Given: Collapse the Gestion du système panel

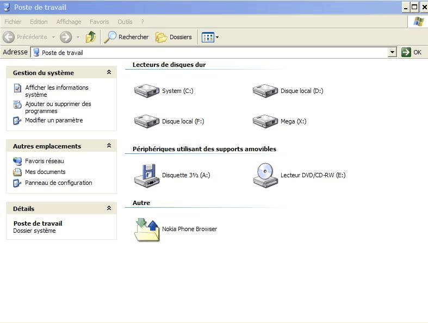Looking at the screenshot, I should pyautogui.click(x=109, y=72).
